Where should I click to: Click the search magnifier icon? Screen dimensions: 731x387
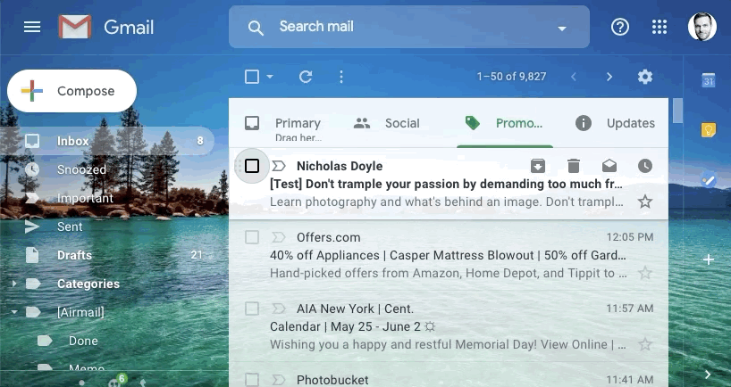coord(256,28)
